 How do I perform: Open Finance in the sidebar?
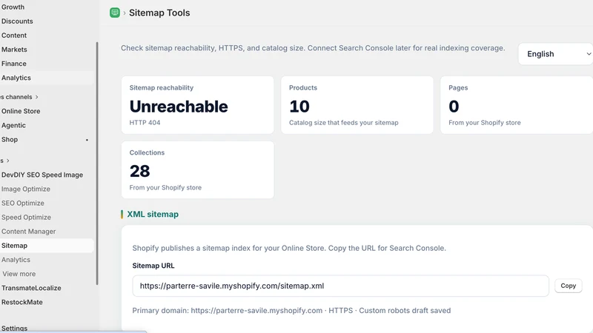click(x=13, y=64)
